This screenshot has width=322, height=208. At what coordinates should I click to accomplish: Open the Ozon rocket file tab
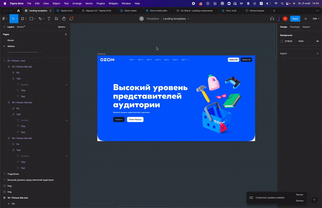pyautogui.click(x=128, y=11)
